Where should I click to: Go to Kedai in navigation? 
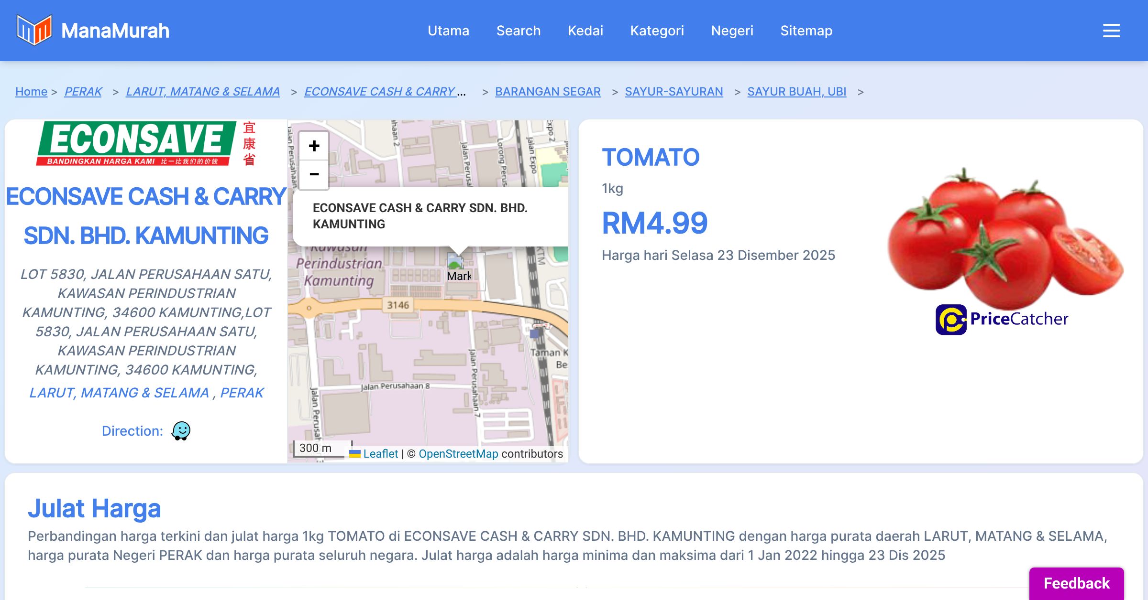(585, 31)
